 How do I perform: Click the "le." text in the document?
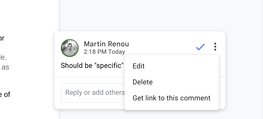[3, 57]
